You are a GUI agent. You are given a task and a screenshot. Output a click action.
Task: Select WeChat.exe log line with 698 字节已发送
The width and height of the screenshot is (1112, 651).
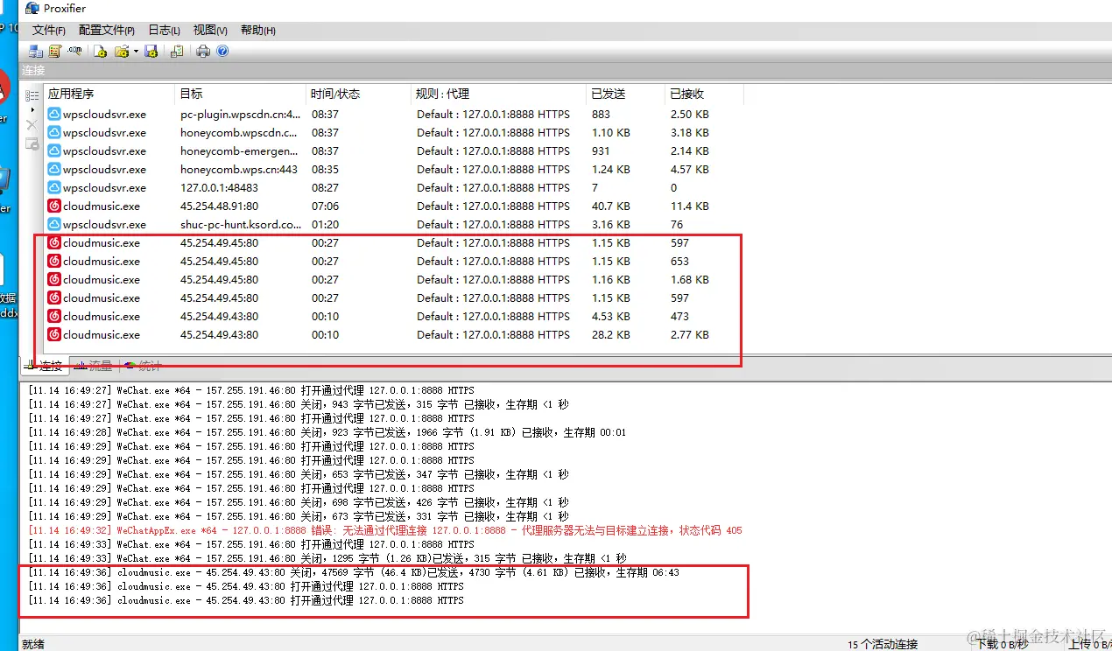point(298,502)
